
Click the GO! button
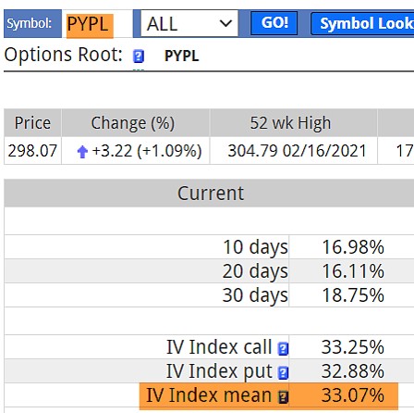pyautogui.click(x=274, y=23)
